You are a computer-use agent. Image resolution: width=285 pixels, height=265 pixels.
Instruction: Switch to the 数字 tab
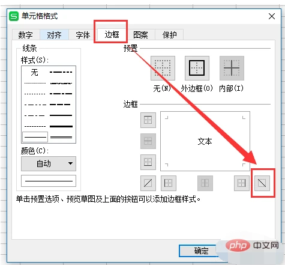pyautogui.click(x=26, y=35)
